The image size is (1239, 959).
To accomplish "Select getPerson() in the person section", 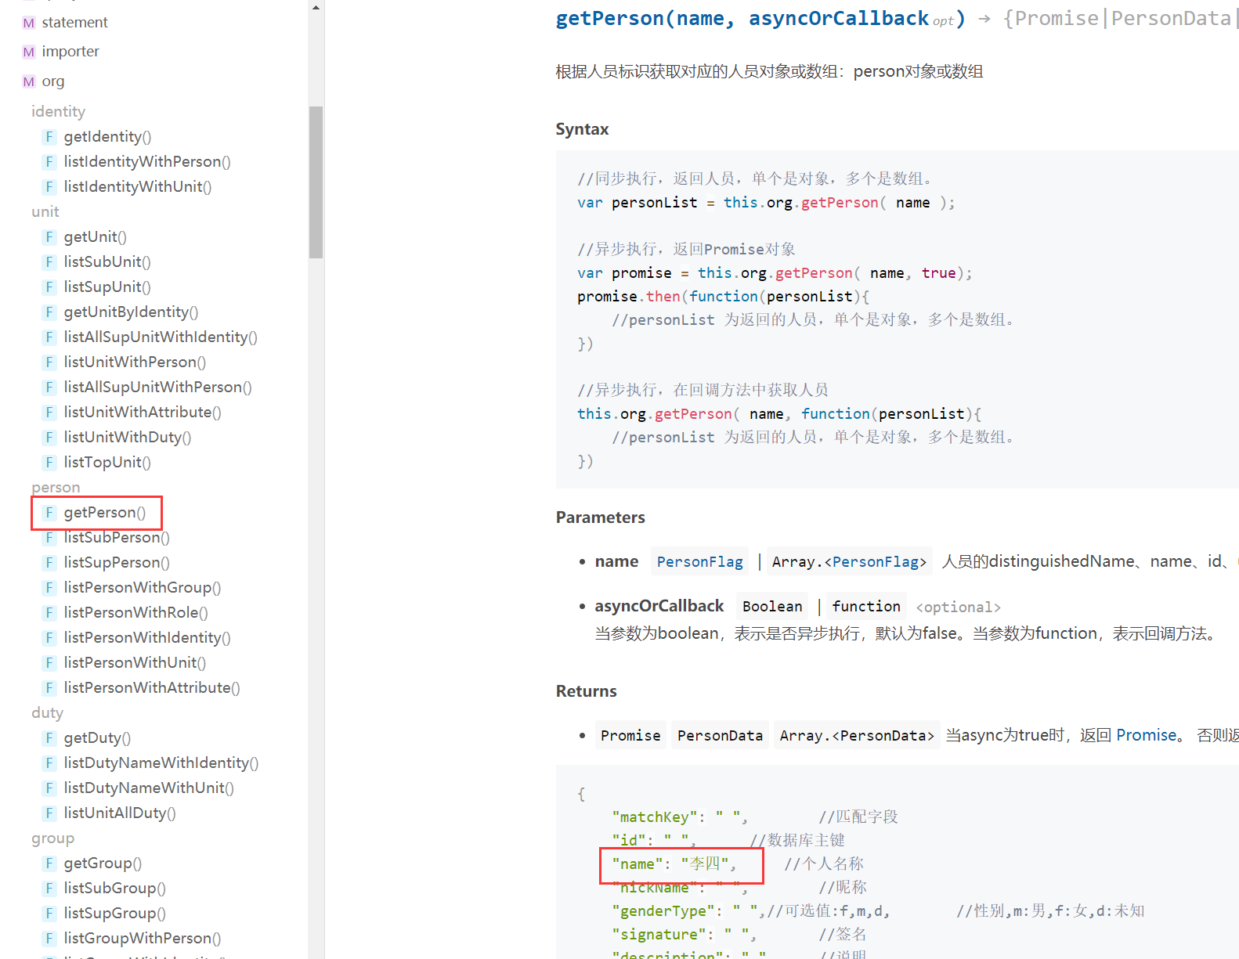I will coord(105,512).
